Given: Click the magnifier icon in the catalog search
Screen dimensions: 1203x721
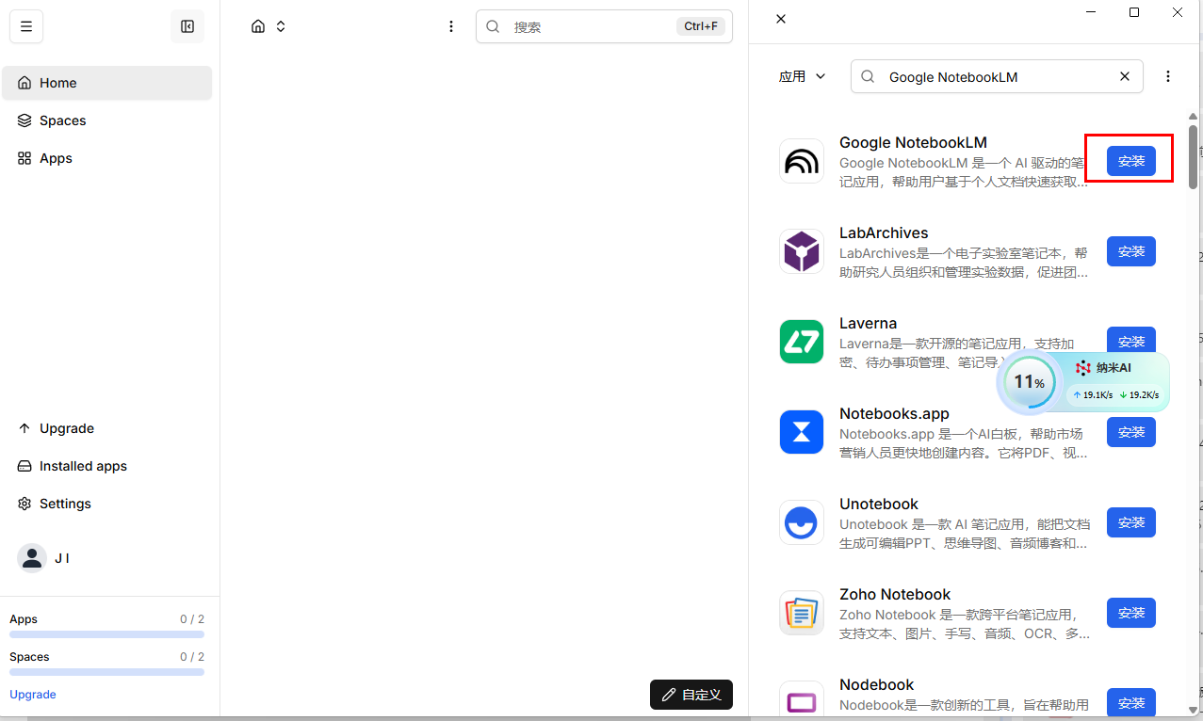Looking at the screenshot, I should (869, 76).
